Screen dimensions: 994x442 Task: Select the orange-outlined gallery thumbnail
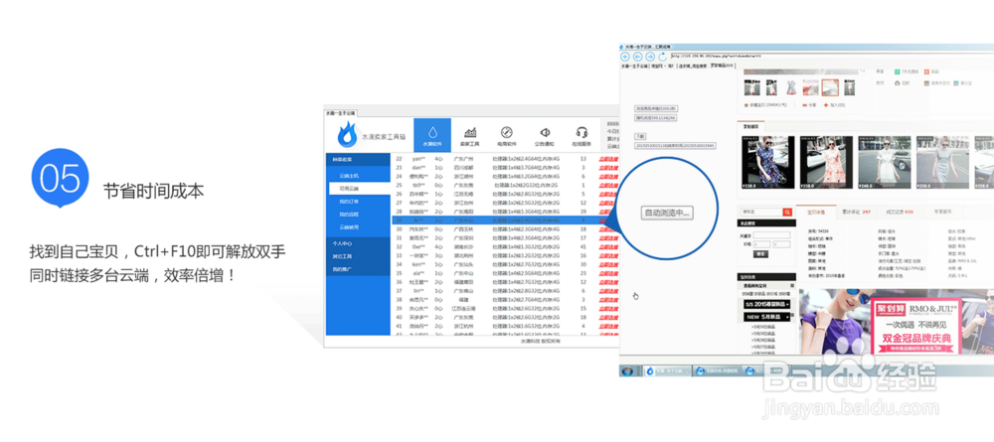click(830, 87)
